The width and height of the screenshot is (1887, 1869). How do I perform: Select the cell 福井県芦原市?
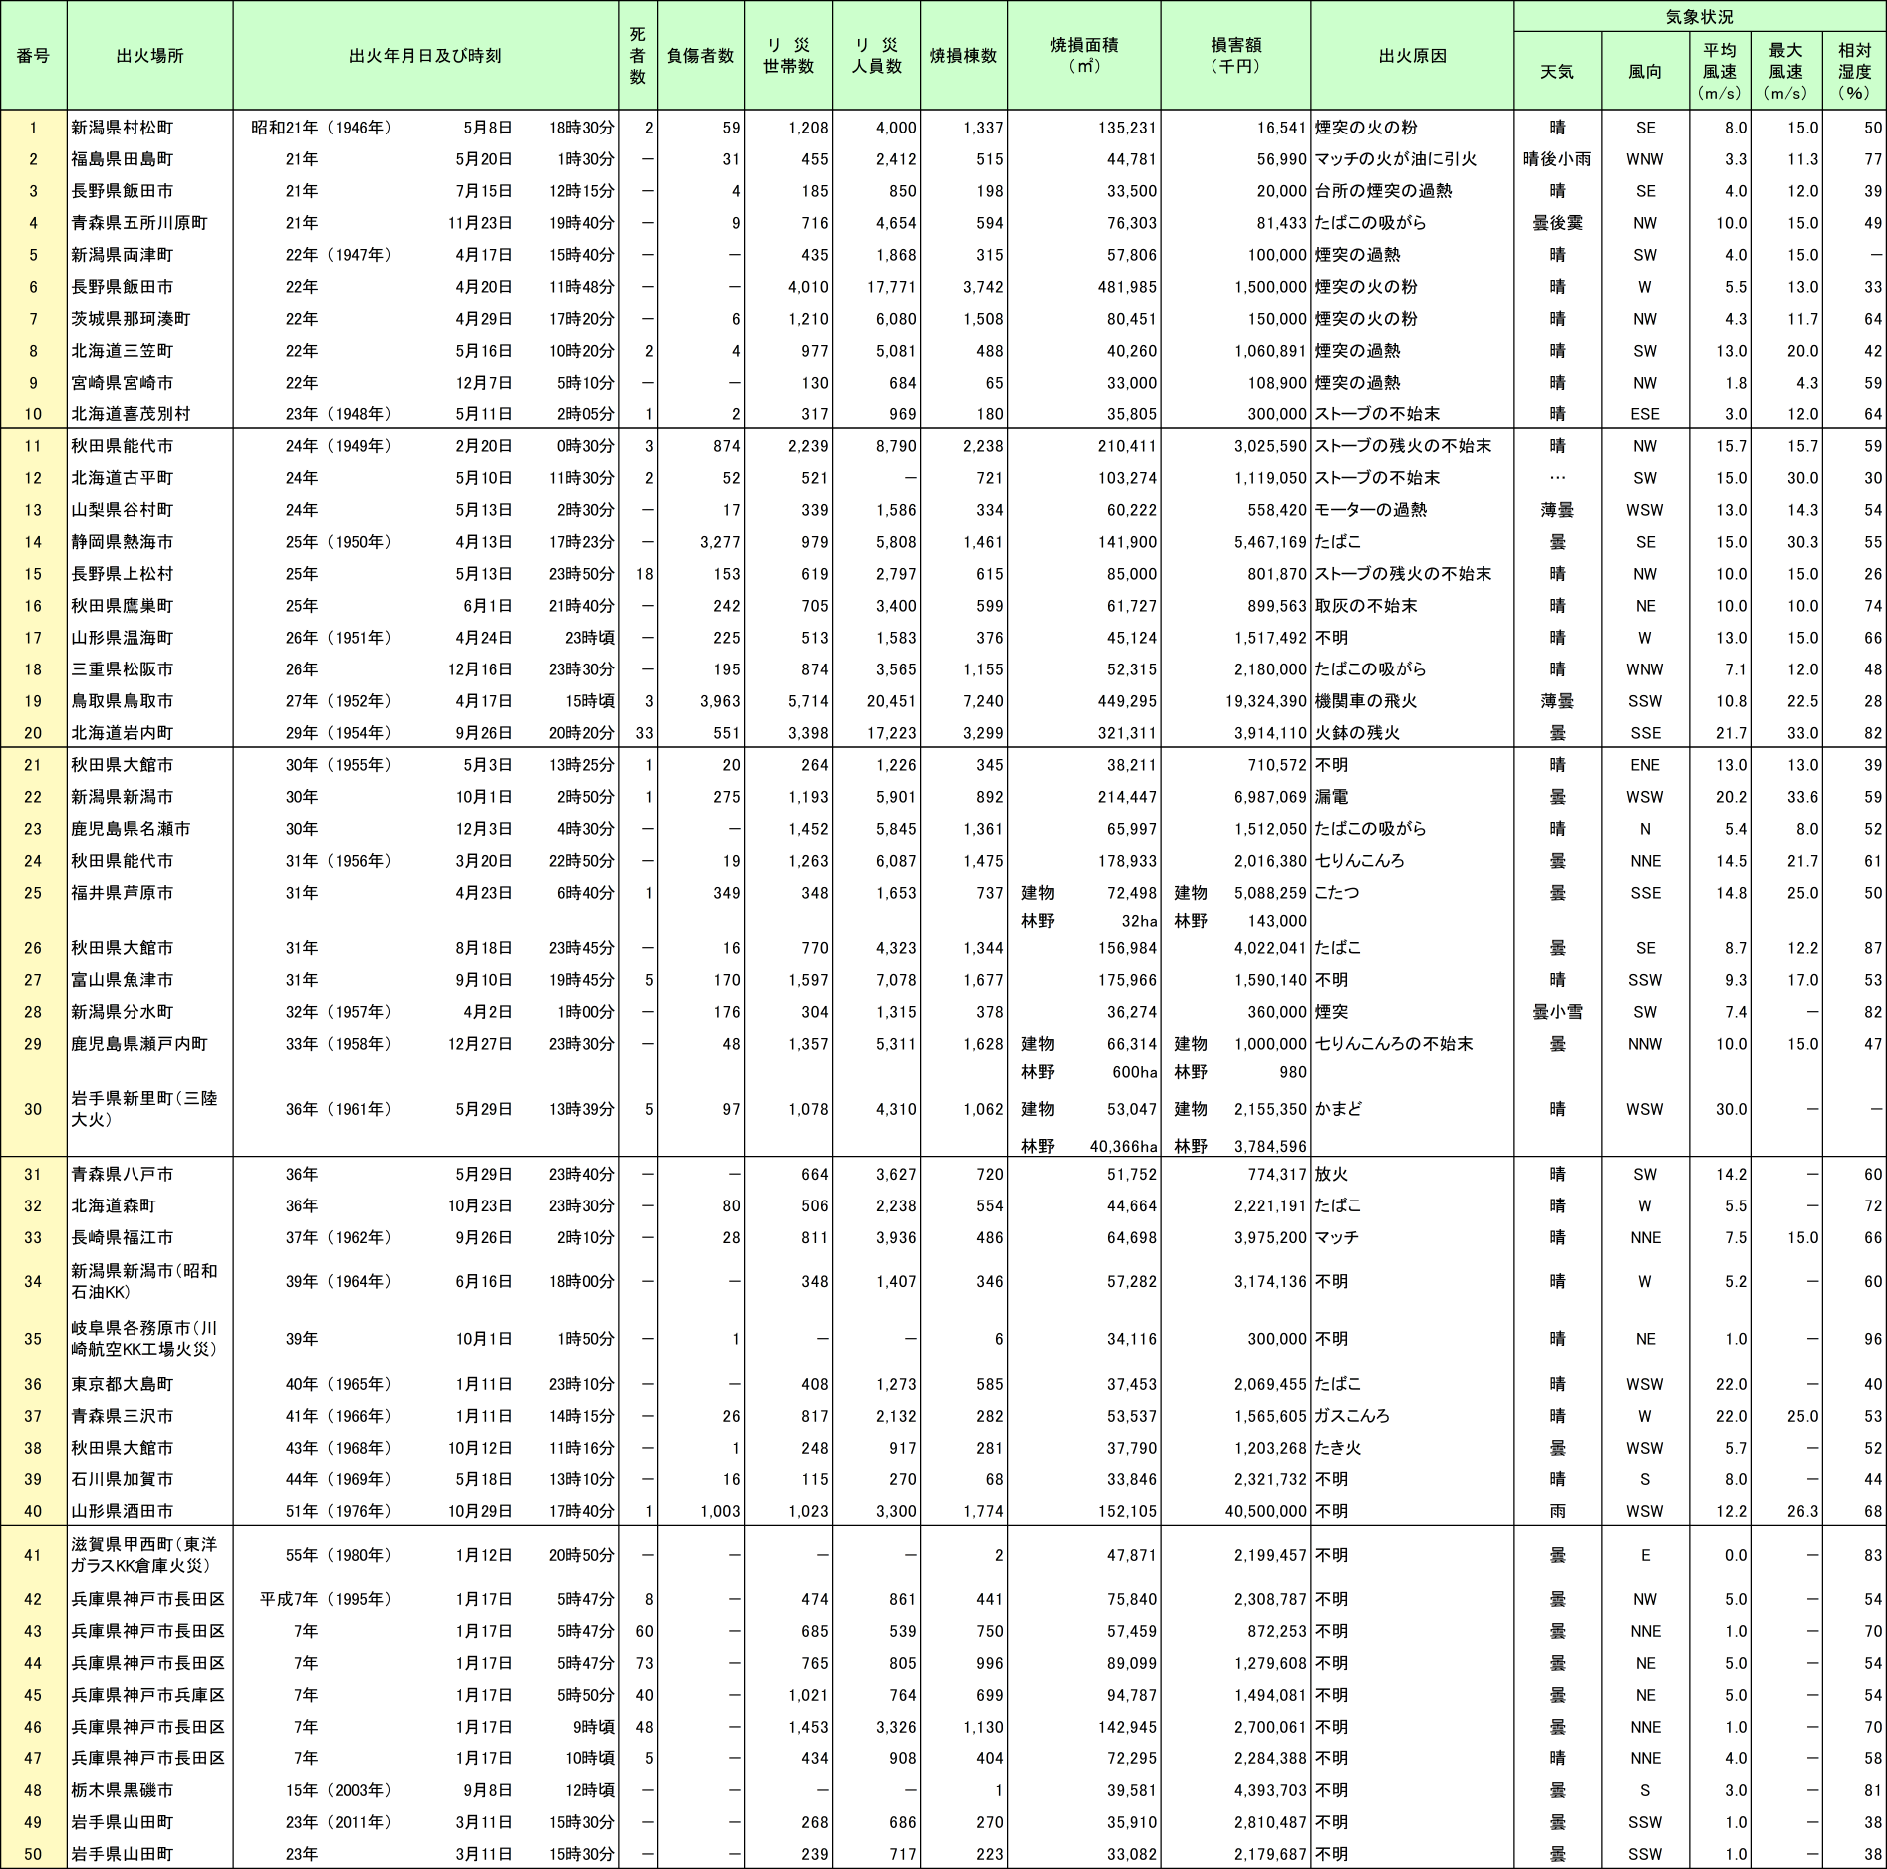(x=123, y=893)
